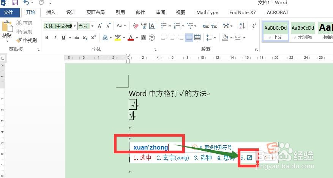Screen dimensions: 333x178
Task: Click the bullets list icon
Action: pyautogui.click(x=164, y=26)
